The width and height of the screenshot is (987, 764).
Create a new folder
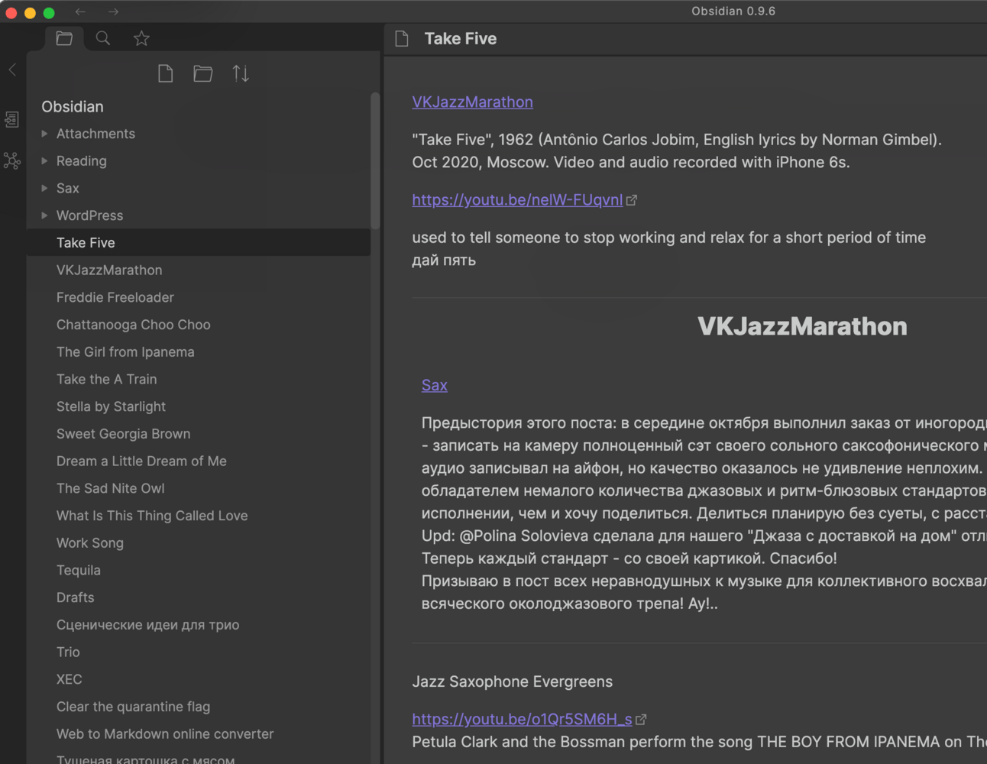click(203, 73)
